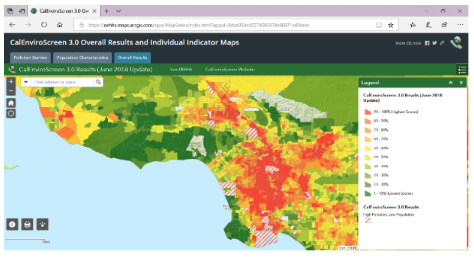
Task: Click the 91-100% highest scores swatch
Action: pos(368,111)
